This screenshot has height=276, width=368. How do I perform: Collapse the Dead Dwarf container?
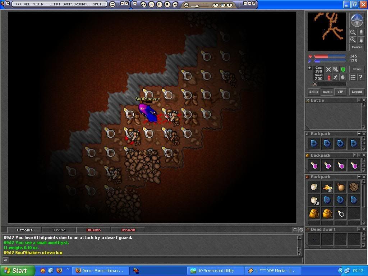[x=359, y=229]
